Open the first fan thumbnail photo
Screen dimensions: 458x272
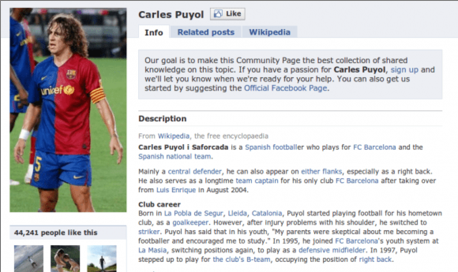click(29, 258)
